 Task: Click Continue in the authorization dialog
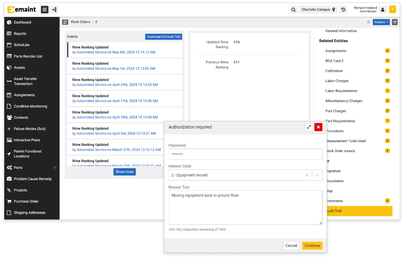pyautogui.click(x=312, y=246)
